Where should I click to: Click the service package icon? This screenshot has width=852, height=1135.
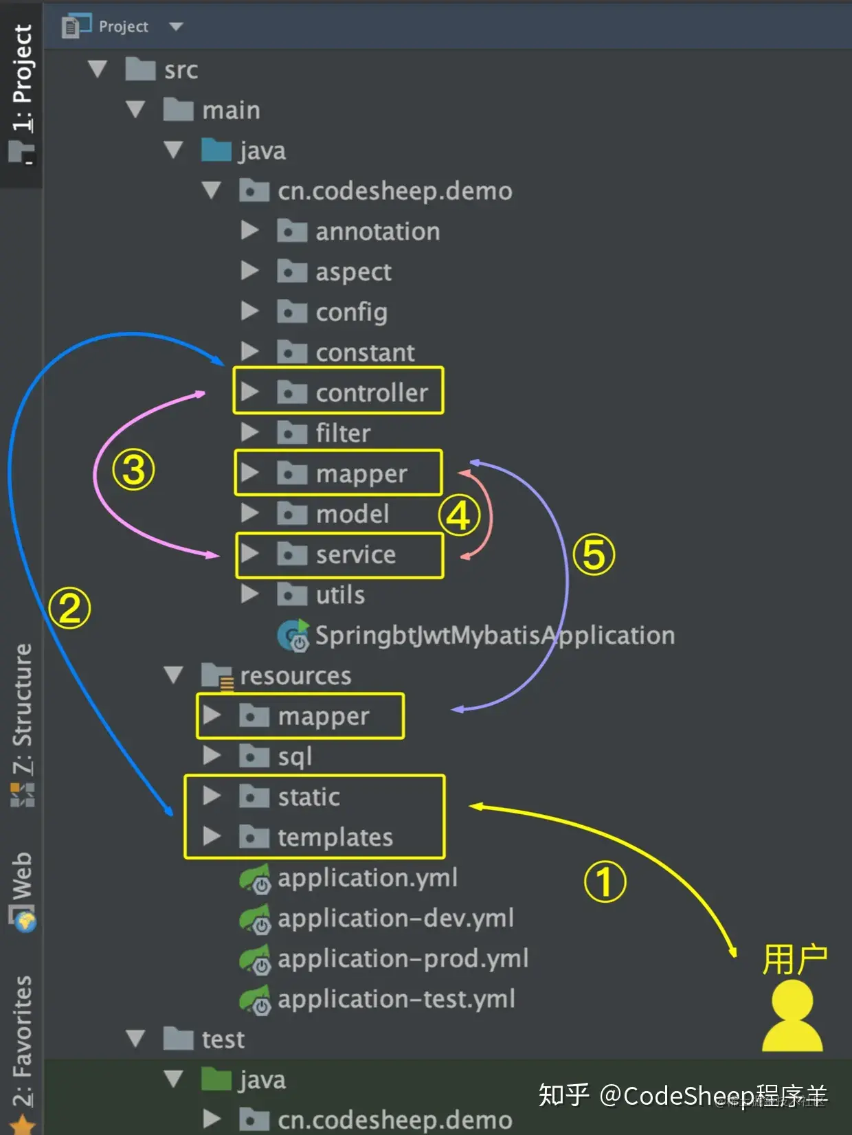coord(292,554)
